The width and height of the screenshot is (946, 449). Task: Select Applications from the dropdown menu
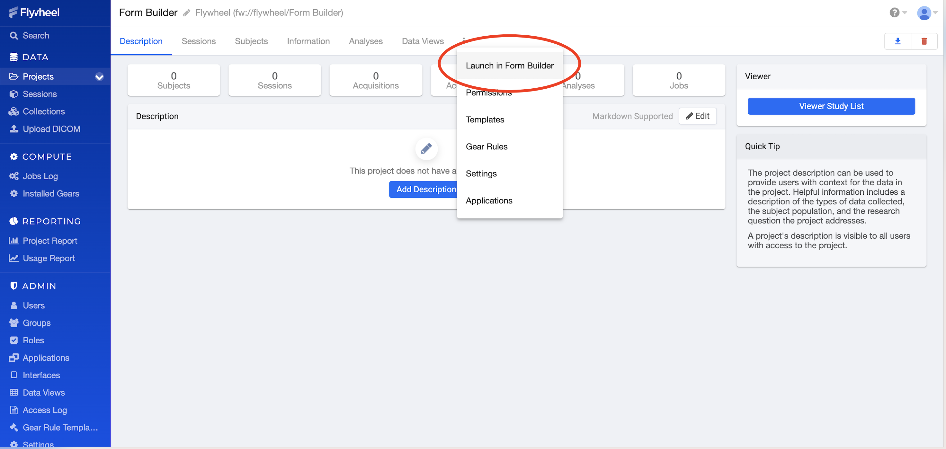(x=509, y=200)
